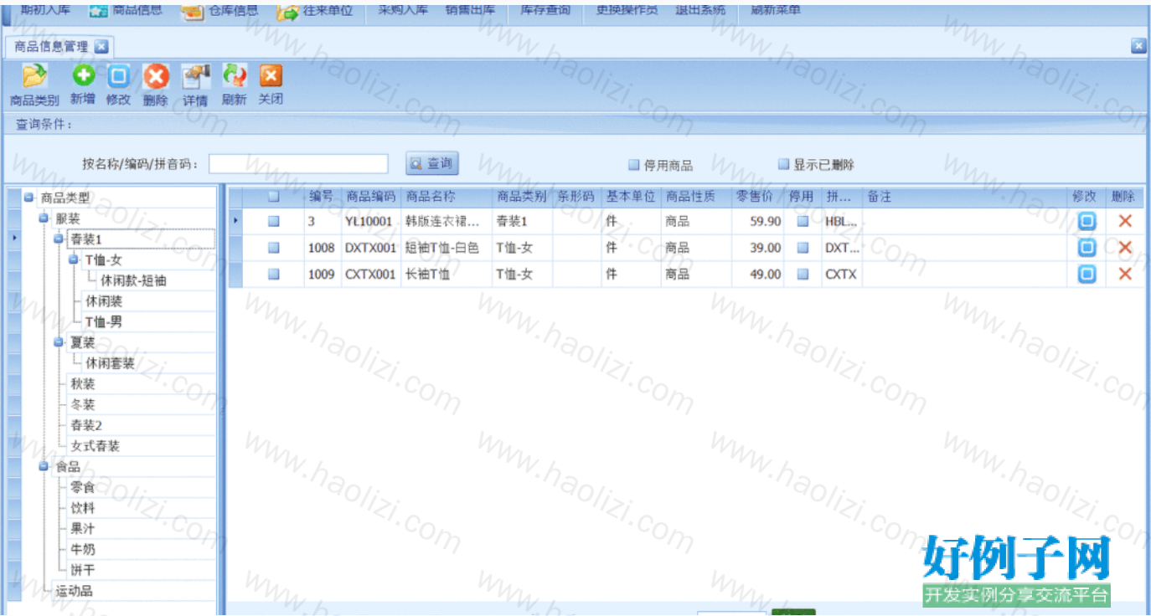Toggle 停用 checkbox for 长袖T恤 row

pyautogui.click(x=803, y=274)
